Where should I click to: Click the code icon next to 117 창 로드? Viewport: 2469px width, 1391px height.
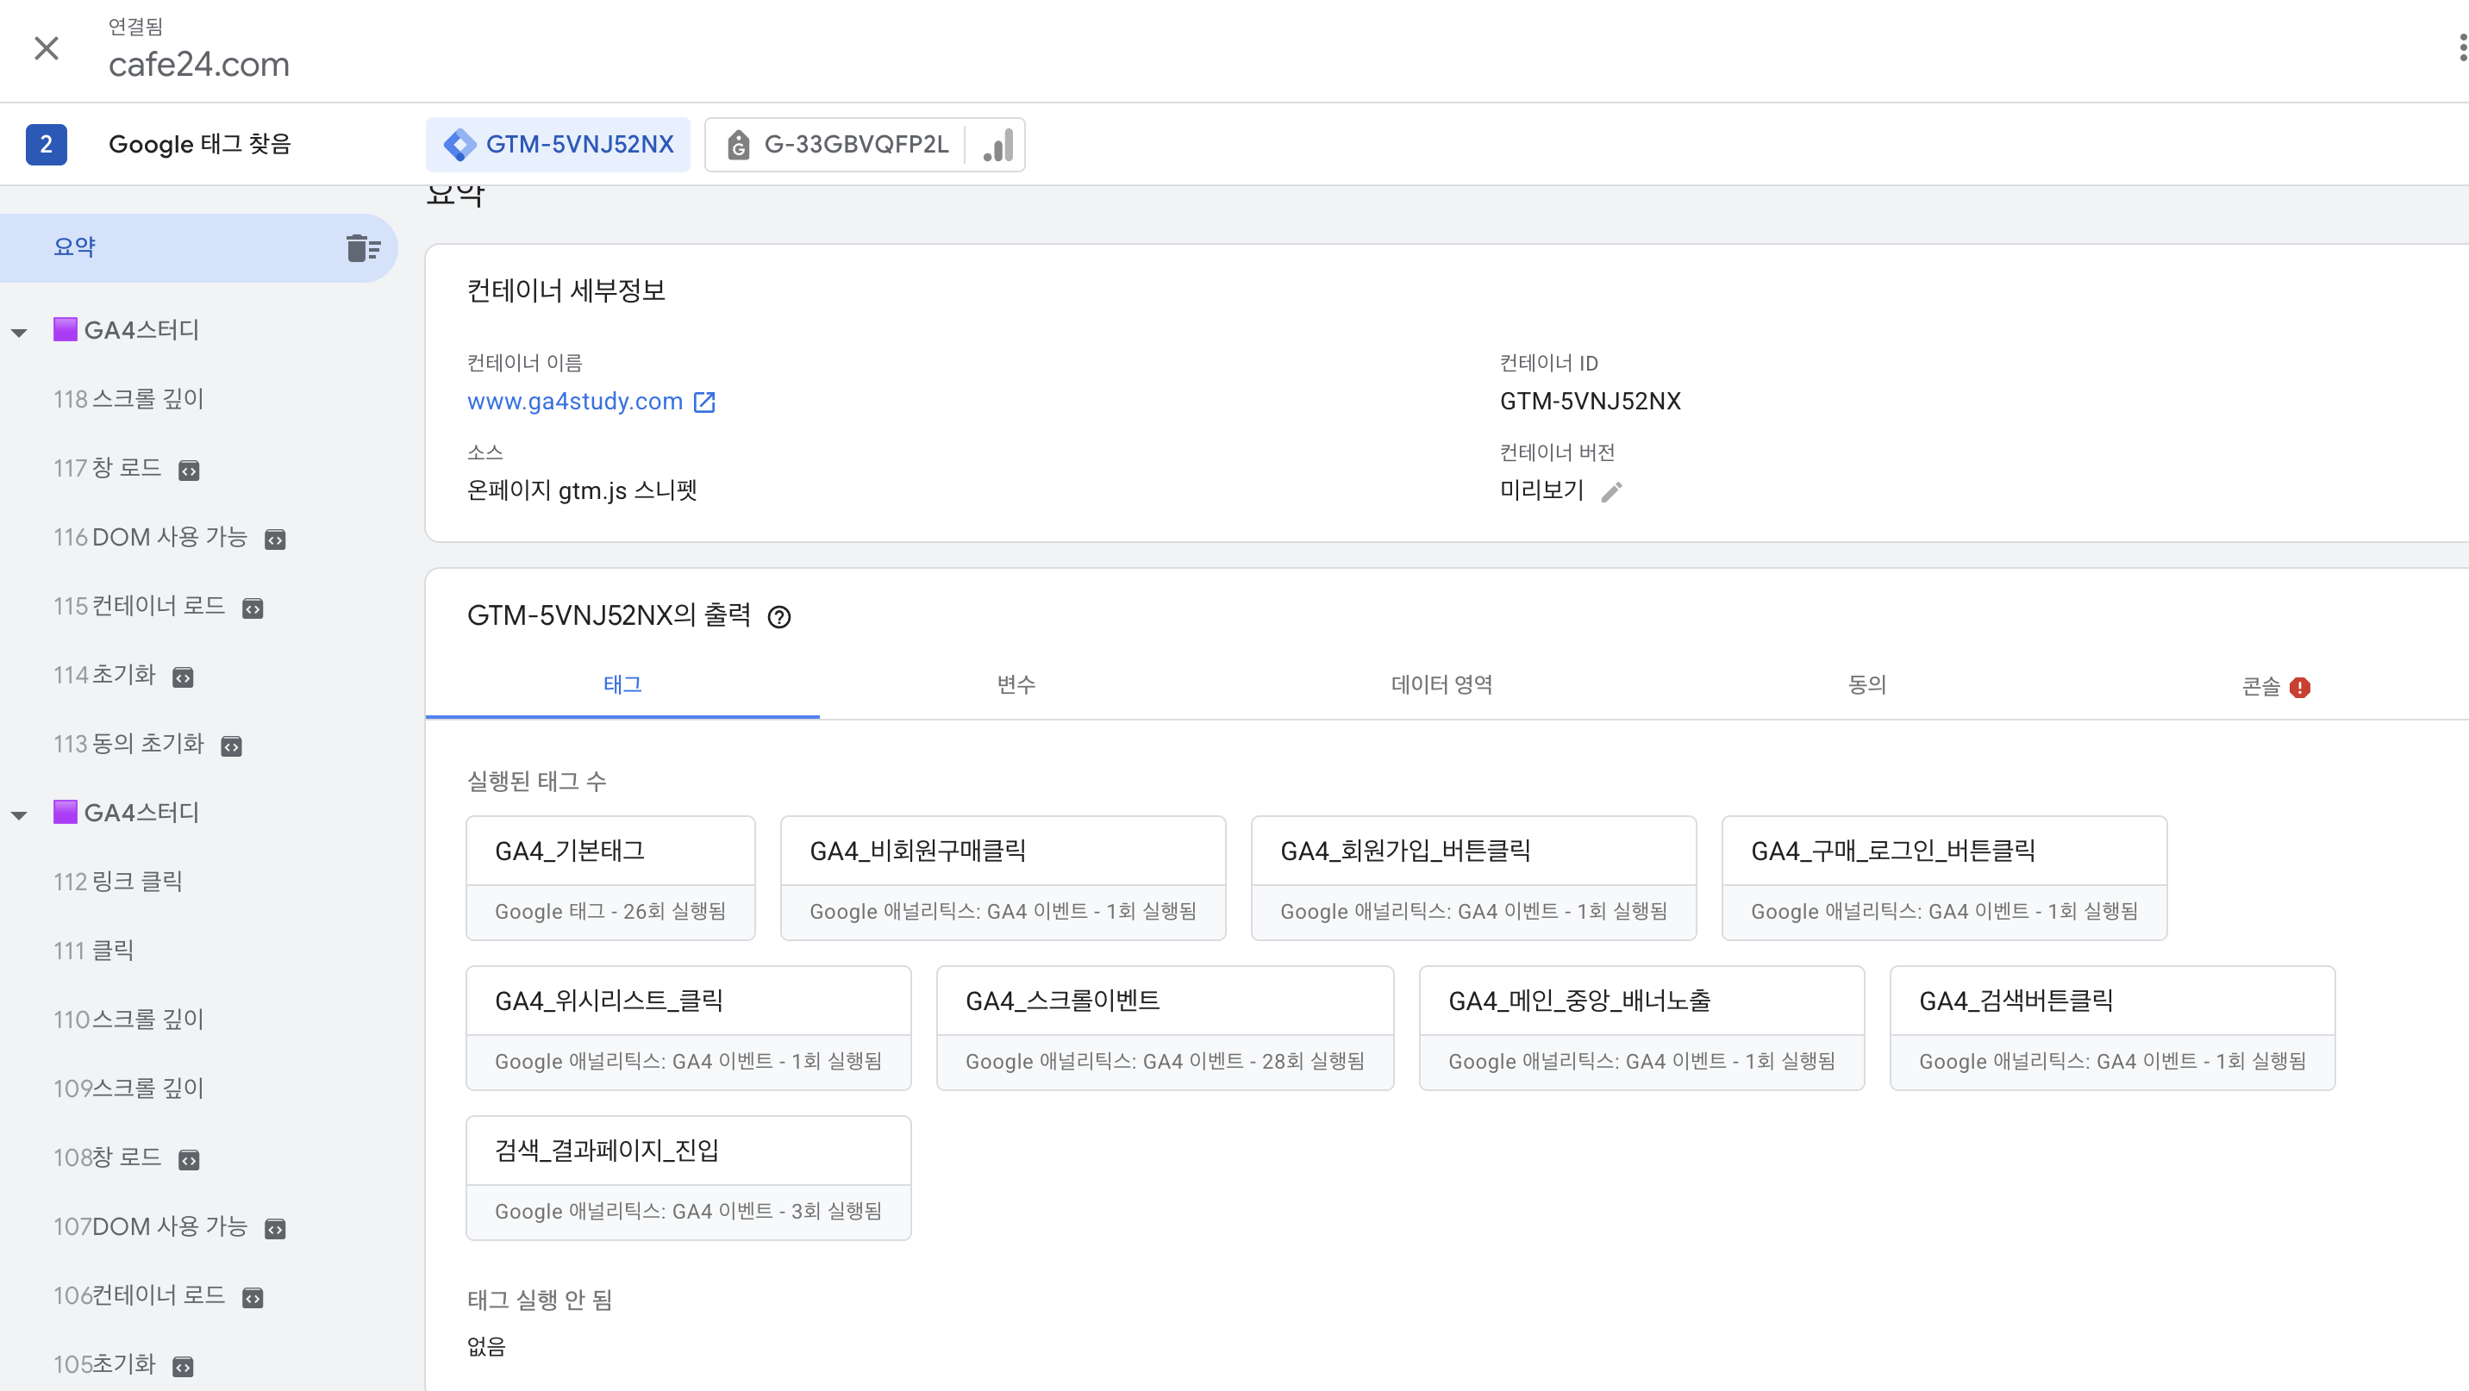point(189,471)
